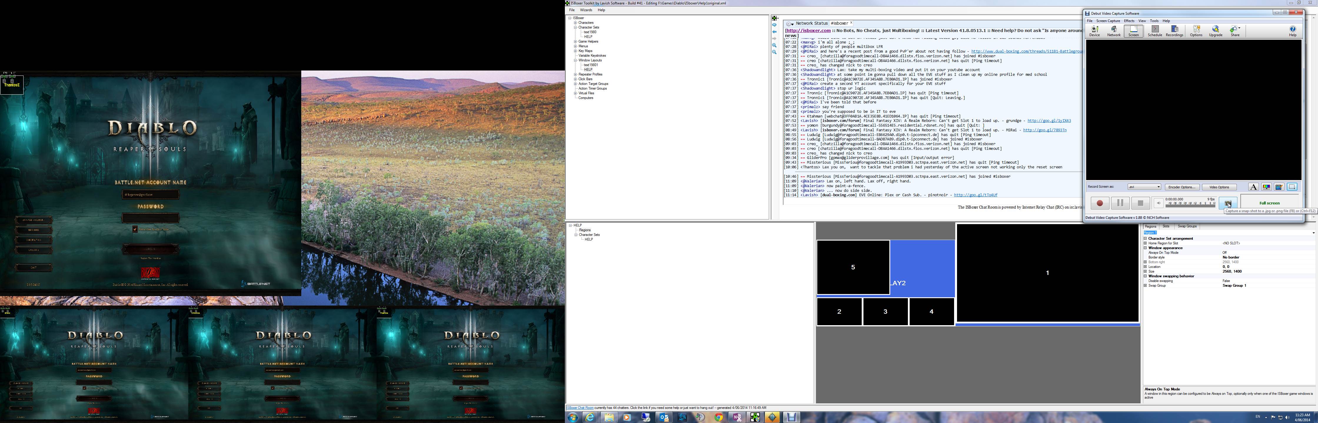Expand the Repeater Profiles node
The height and width of the screenshot is (423, 1318).
pyautogui.click(x=575, y=75)
